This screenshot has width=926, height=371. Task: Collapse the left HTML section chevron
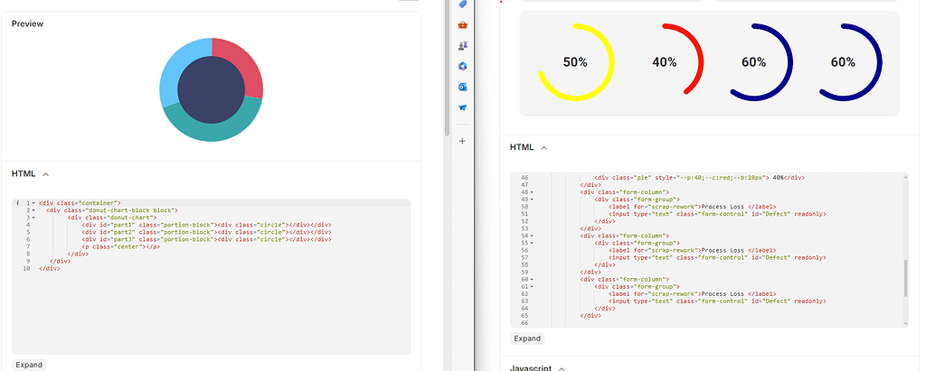pos(46,174)
